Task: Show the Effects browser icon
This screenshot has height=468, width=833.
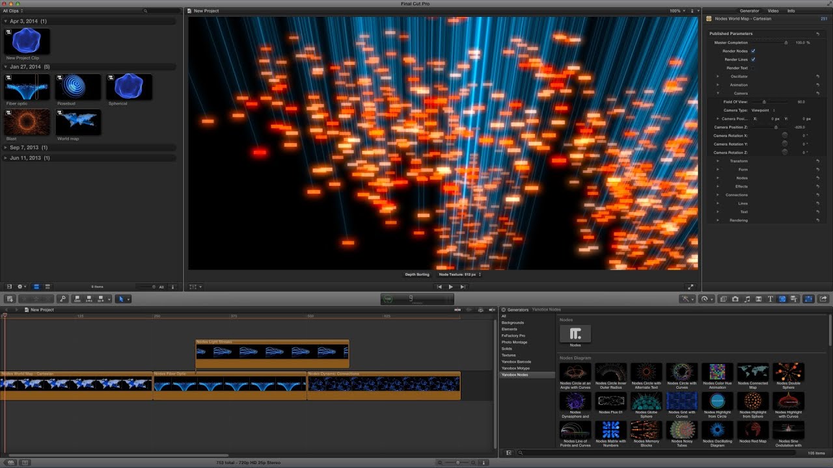Action: 723,299
